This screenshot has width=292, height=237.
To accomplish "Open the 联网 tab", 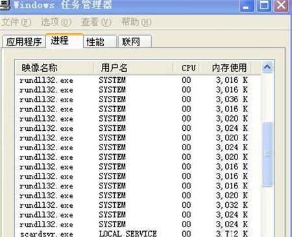I will pos(135,41).
